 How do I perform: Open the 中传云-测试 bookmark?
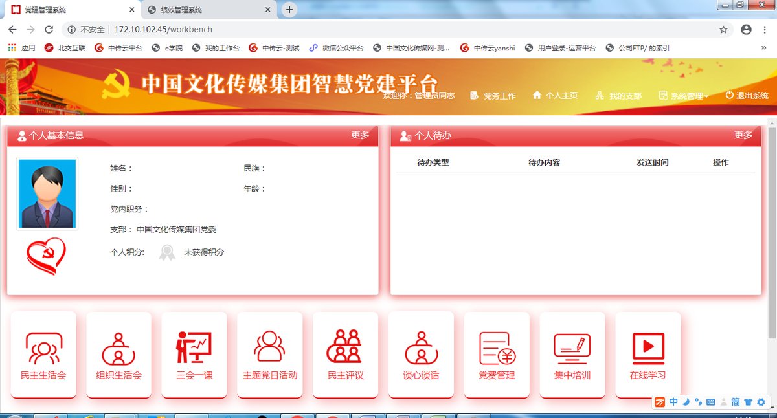click(x=275, y=48)
